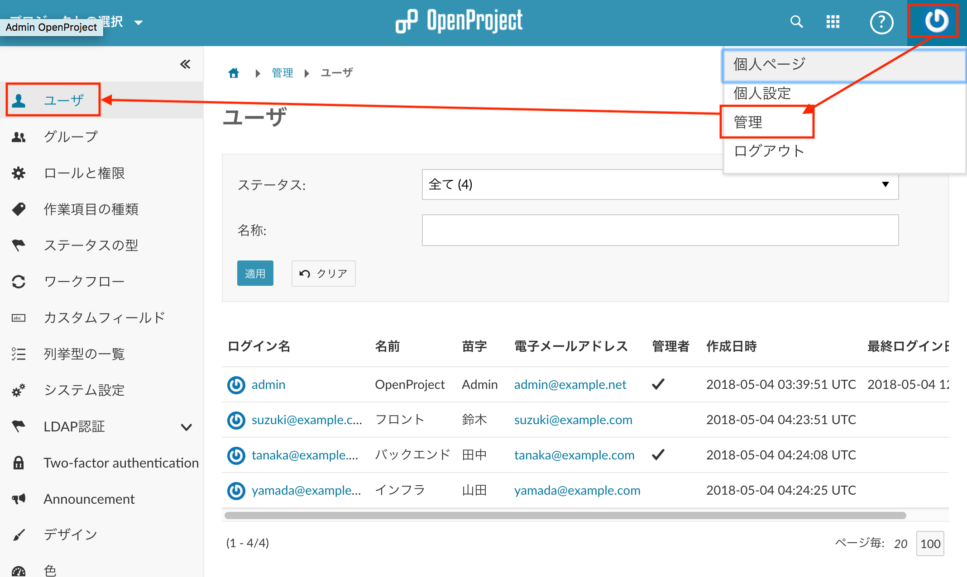The height and width of the screenshot is (577, 967).
Task: Click the ワークフロー cycle arrows icon
Action: (19, 281)
